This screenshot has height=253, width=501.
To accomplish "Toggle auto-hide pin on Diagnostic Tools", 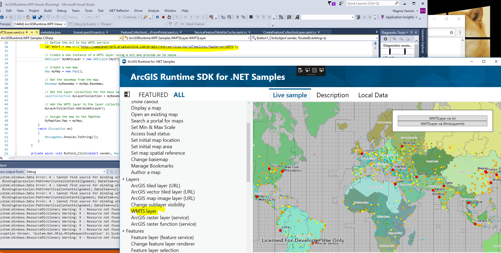I will click(411, 32).
